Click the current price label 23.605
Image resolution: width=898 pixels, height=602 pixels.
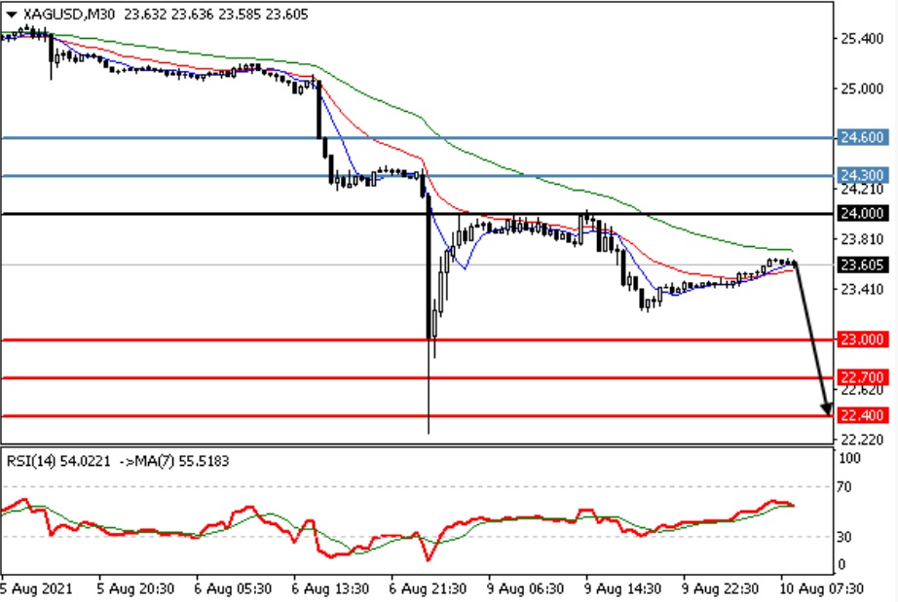click(x=863, y=265)
